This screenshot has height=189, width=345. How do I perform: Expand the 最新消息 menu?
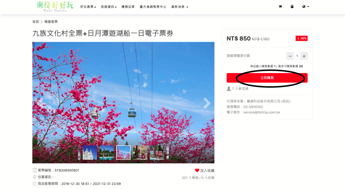pos(180,7)
